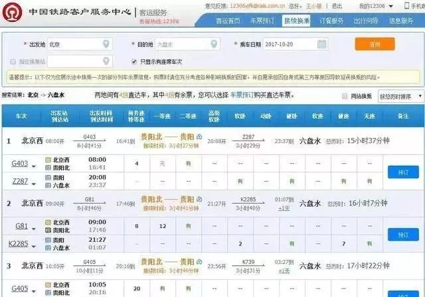Click transfer info icon next to 贵阳 in route 3
This screenshot has width=425, height=297.
pyautogui.click(x=199, y=262)
